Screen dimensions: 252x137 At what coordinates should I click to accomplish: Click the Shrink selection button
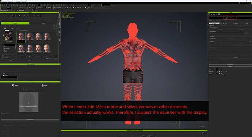coord(241,29)
